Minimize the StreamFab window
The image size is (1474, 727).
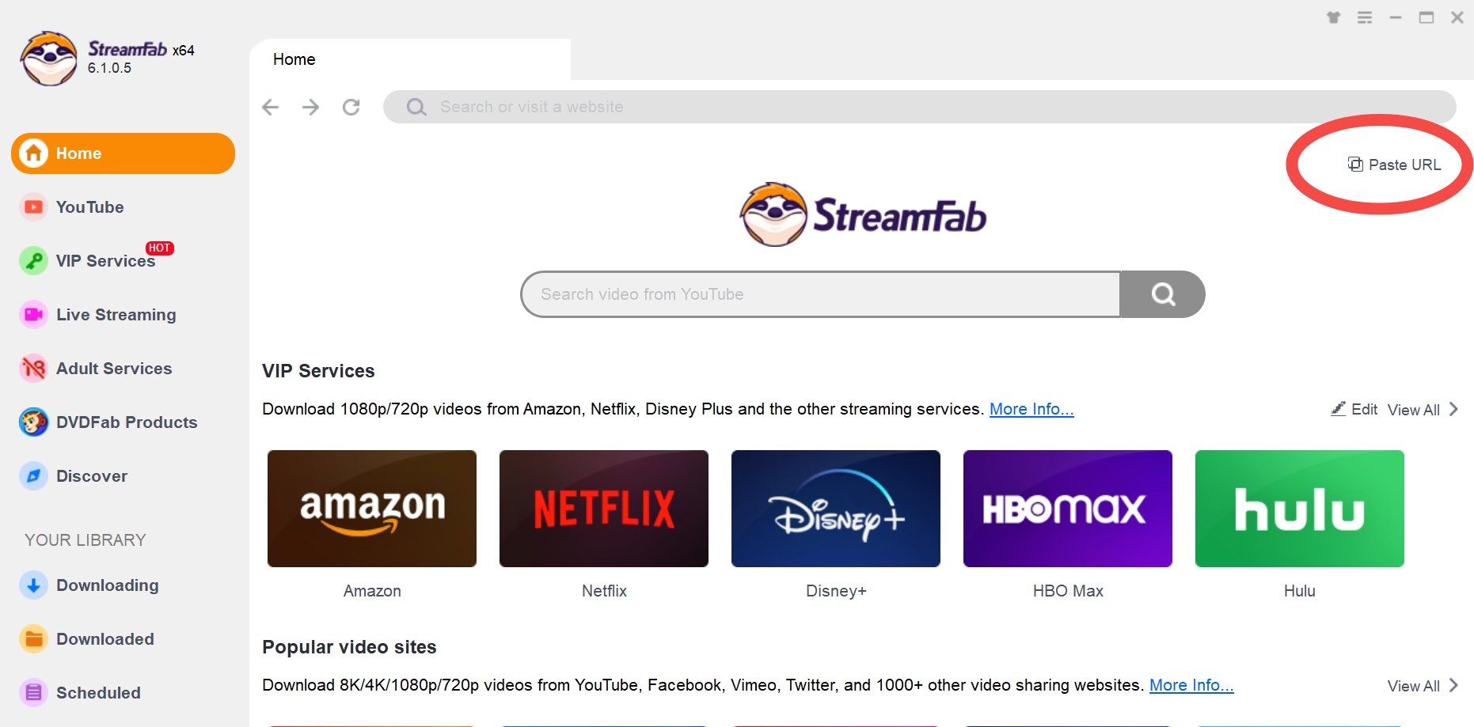click(x=1396, y=17)
